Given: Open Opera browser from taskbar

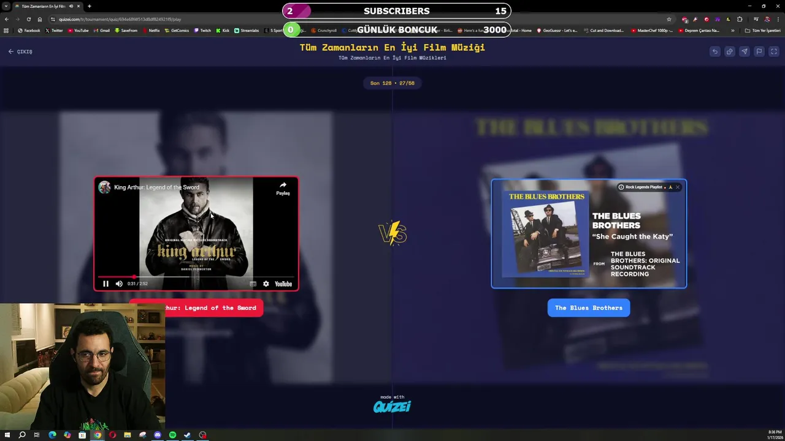Looking at the screenshot, I should click(x=112, y=435).
